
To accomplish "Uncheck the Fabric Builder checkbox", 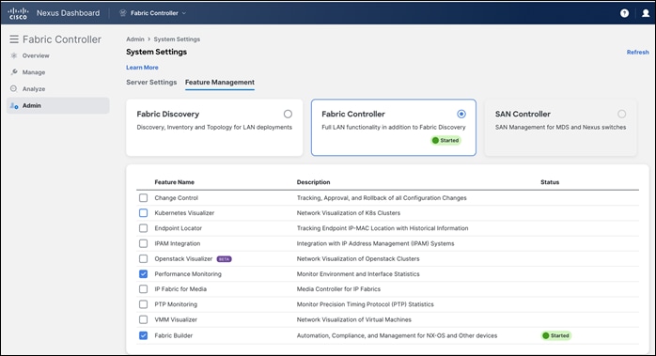I will (143, 335).
